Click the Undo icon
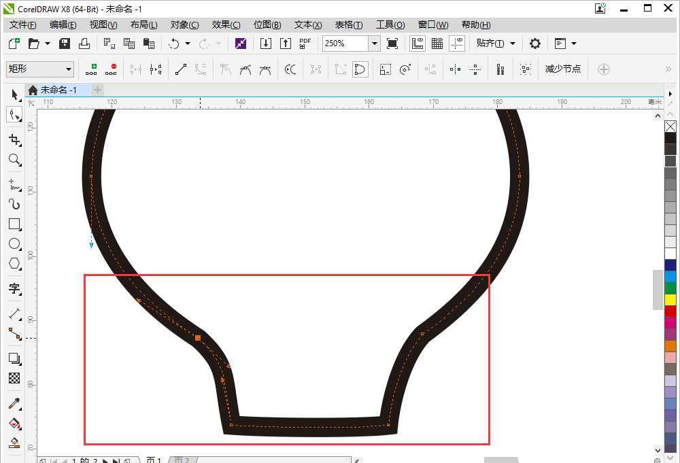Image resolution: width=680 pixels, height=463 pixels. point(175,43)
